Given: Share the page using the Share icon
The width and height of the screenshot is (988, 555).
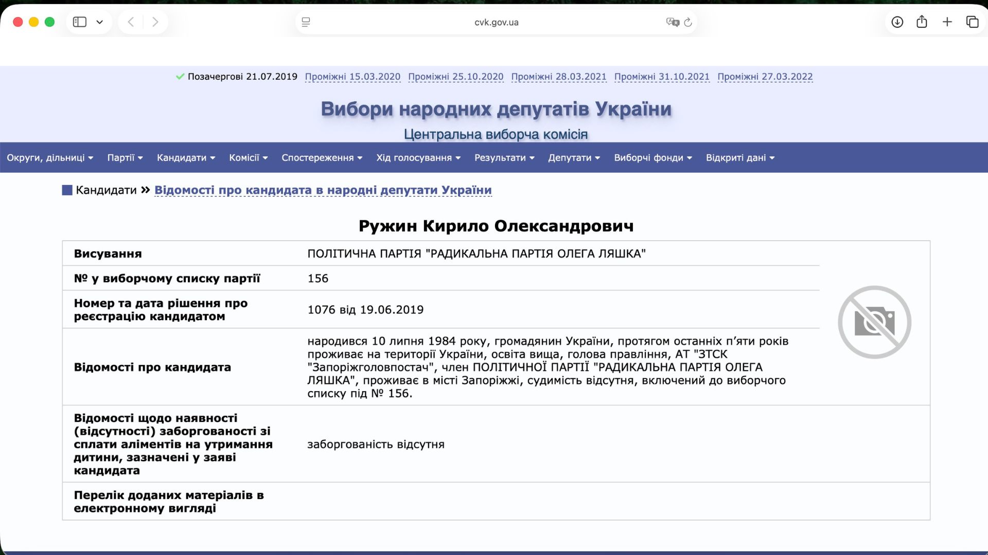Looking at the screenshot, I should coord(922,22).
